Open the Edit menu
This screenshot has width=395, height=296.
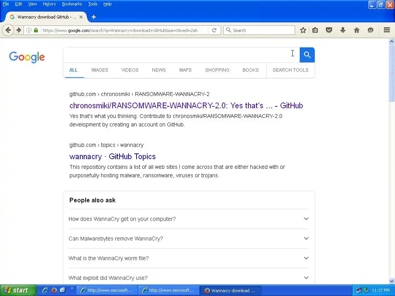tap(19, 4)
